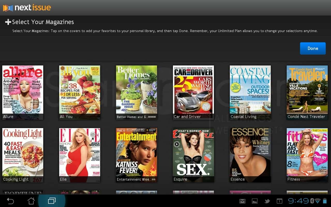Click the Next Issue logo icon
This screenshot has width=331, height=207.
point(8,8)
